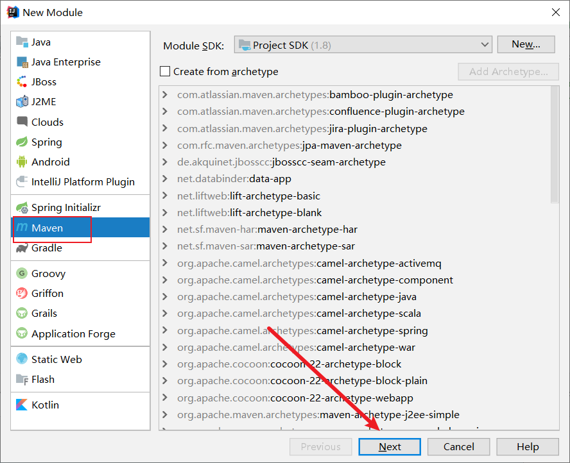Select Spring Initializr from the list

coord(65,208)
